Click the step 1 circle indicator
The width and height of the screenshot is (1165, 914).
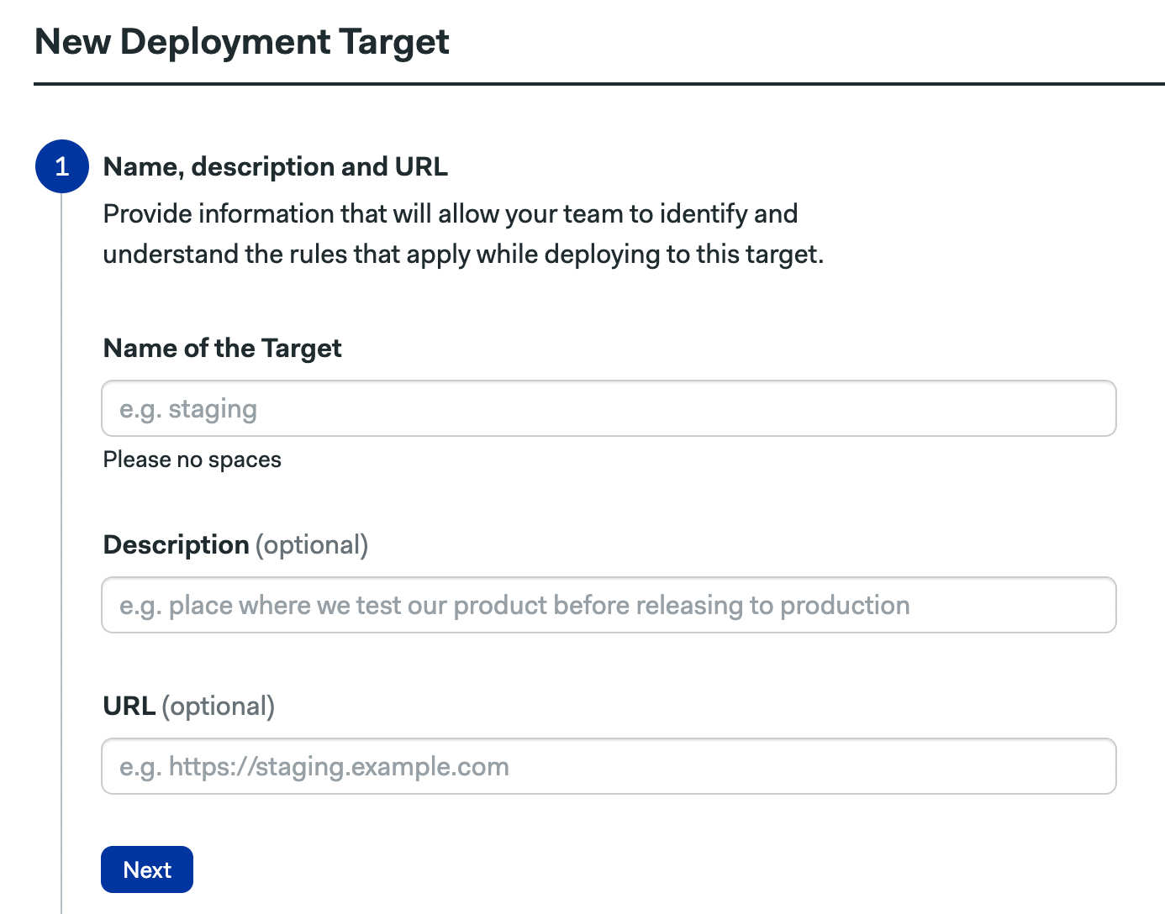61,166
